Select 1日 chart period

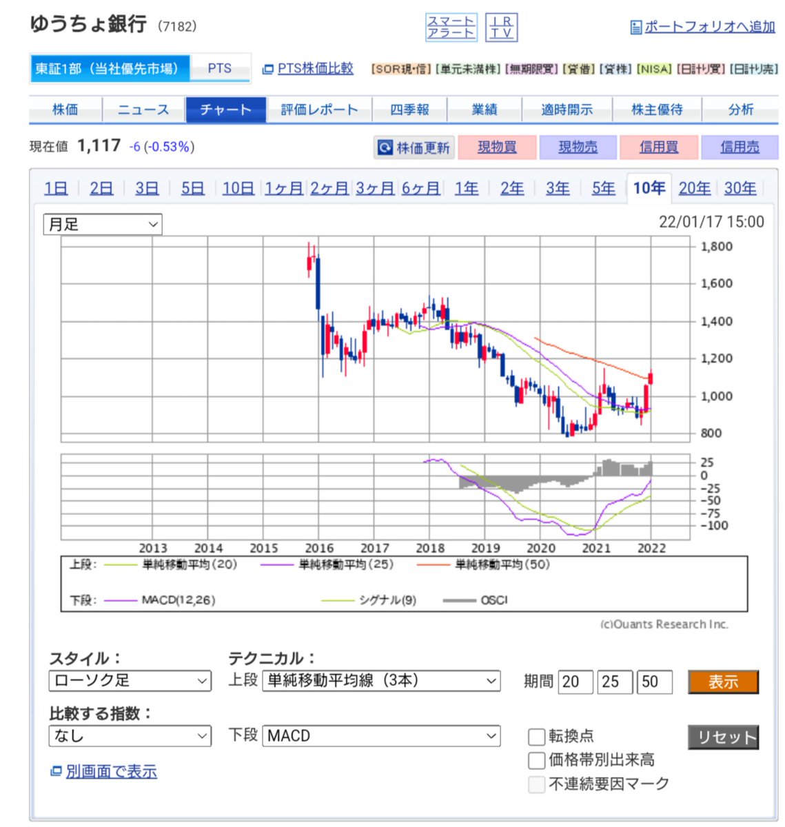(56, 189)
